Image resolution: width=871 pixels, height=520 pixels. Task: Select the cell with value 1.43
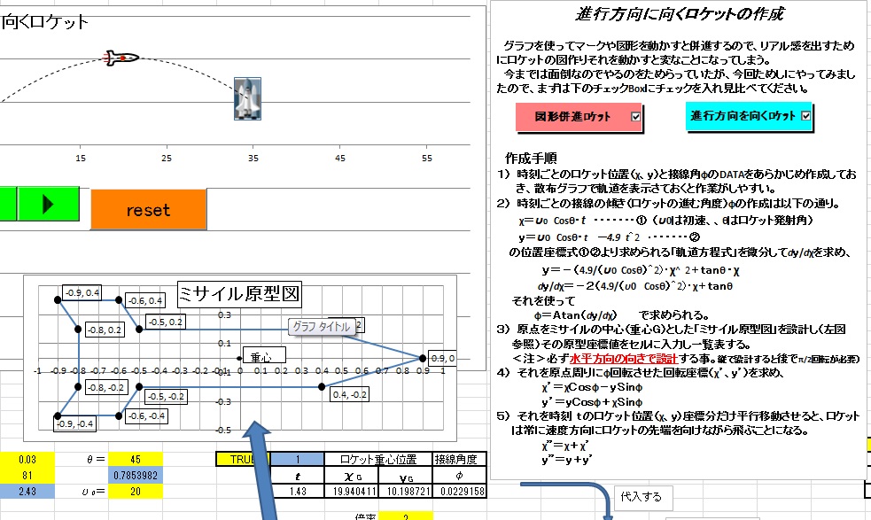click(x=298, y=491)
